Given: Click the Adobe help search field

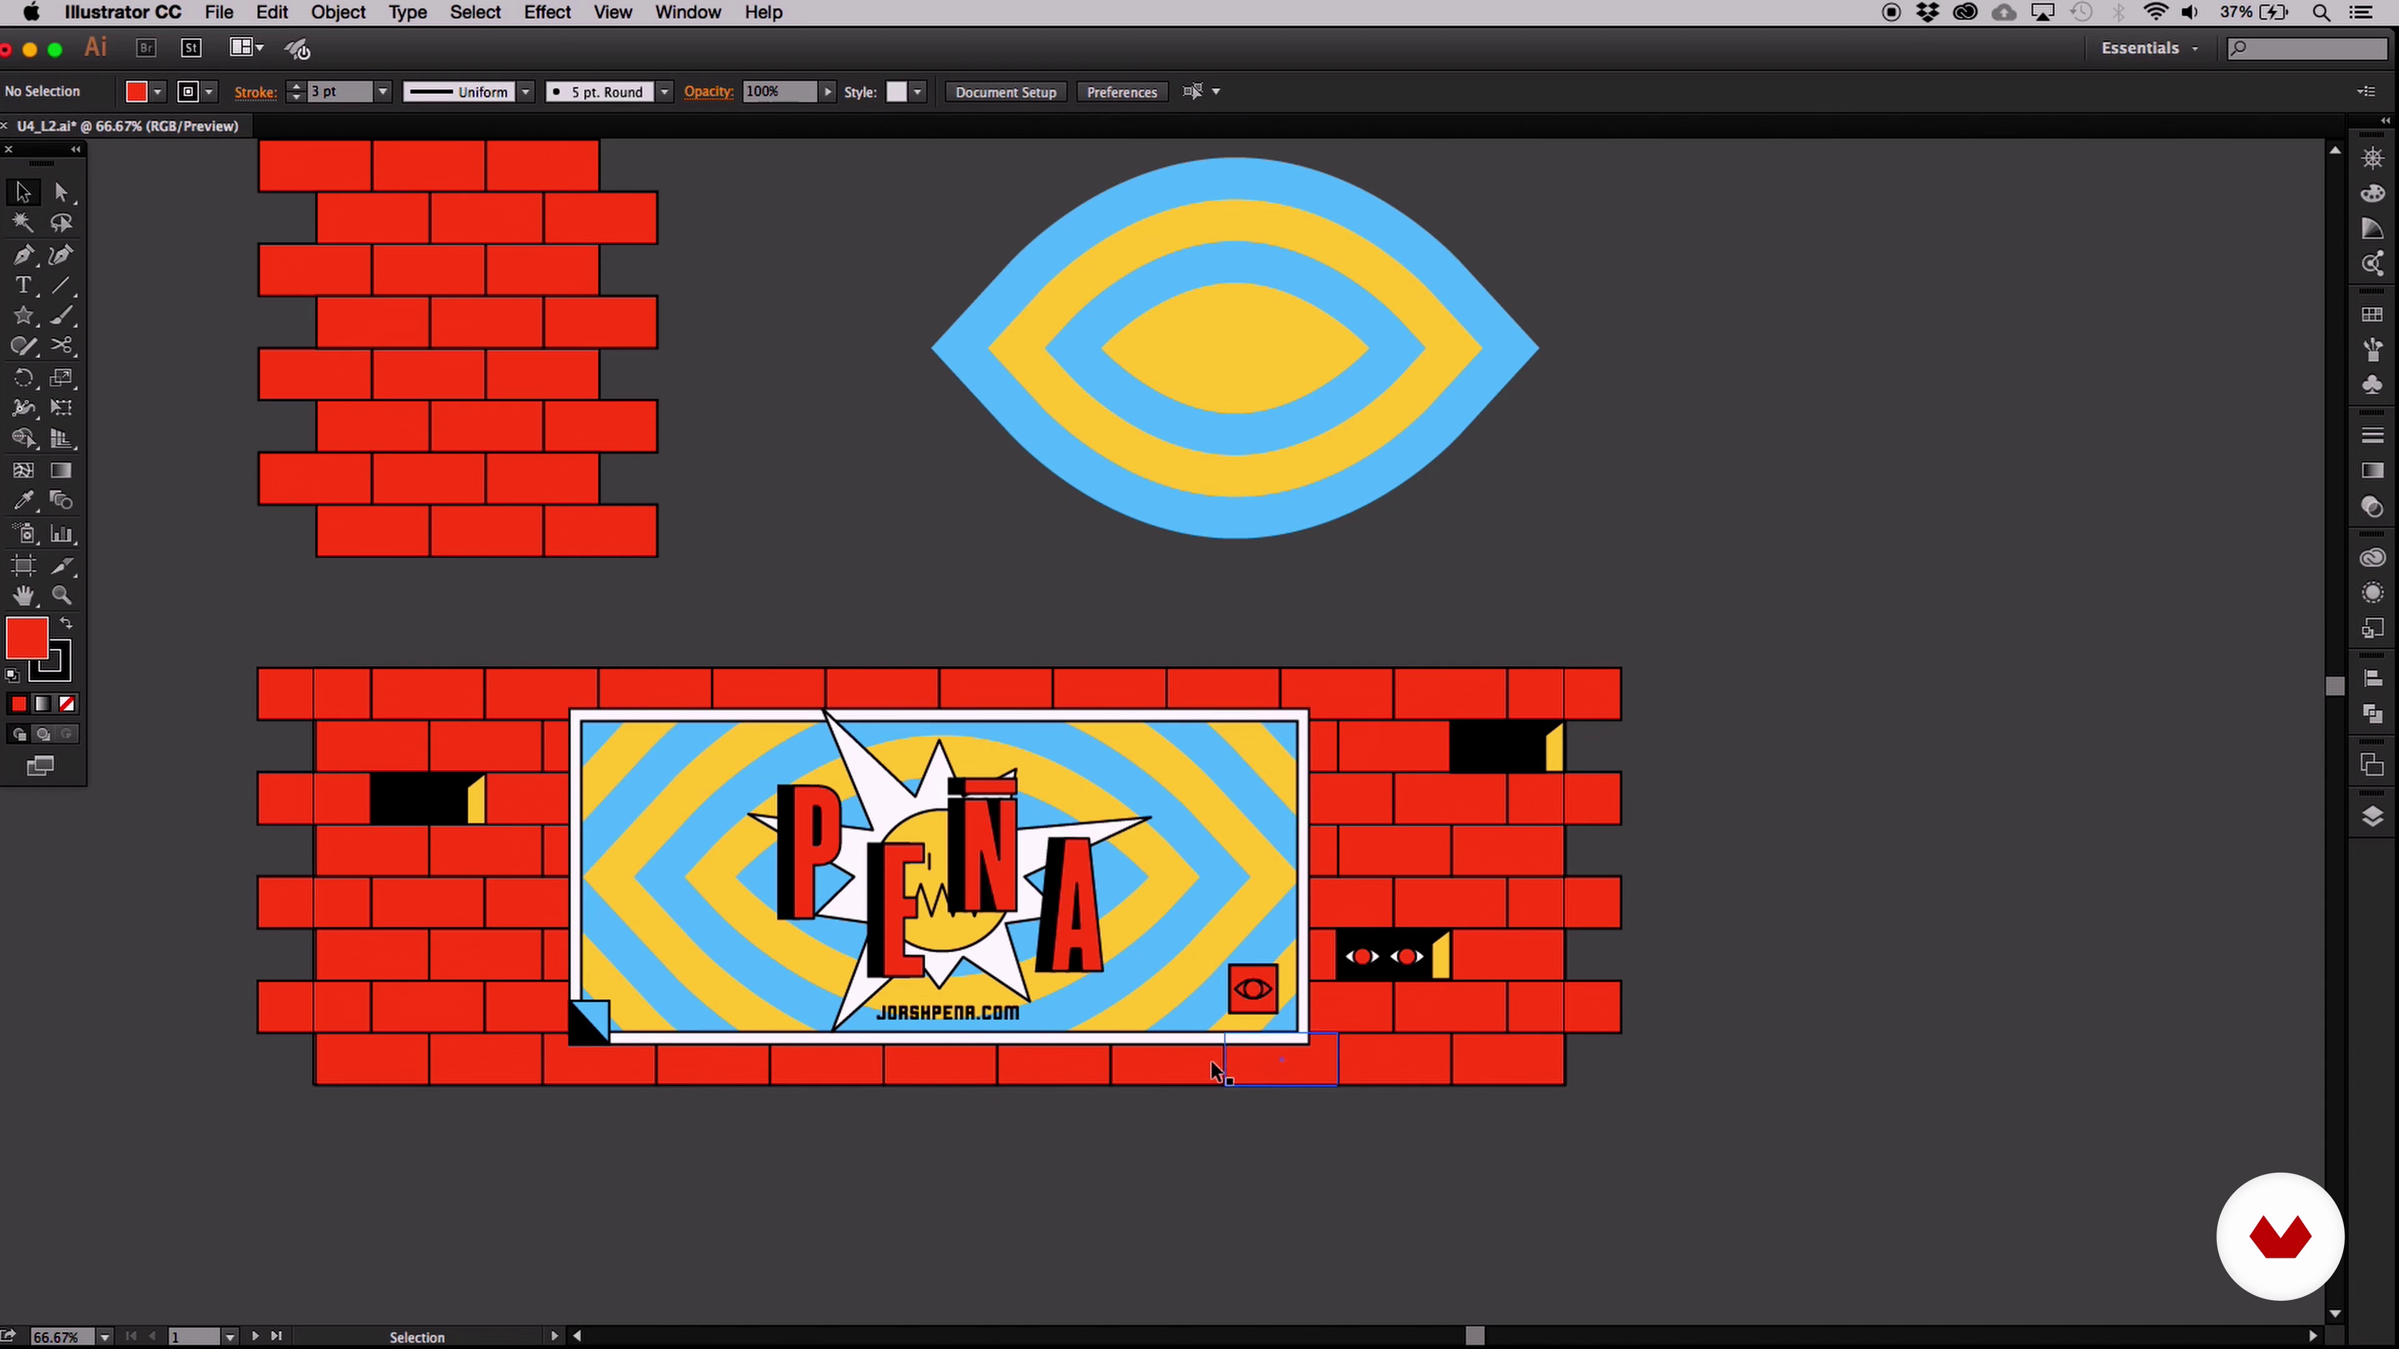Looking at the screenshot, I should 2308,49.
